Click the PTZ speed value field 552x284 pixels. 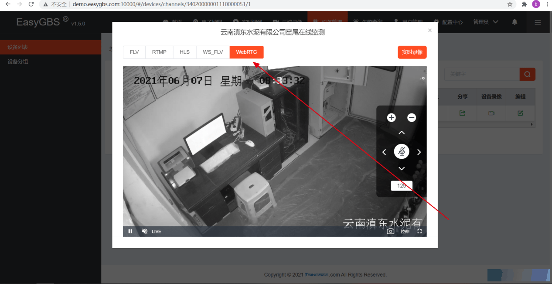(402, 186)
